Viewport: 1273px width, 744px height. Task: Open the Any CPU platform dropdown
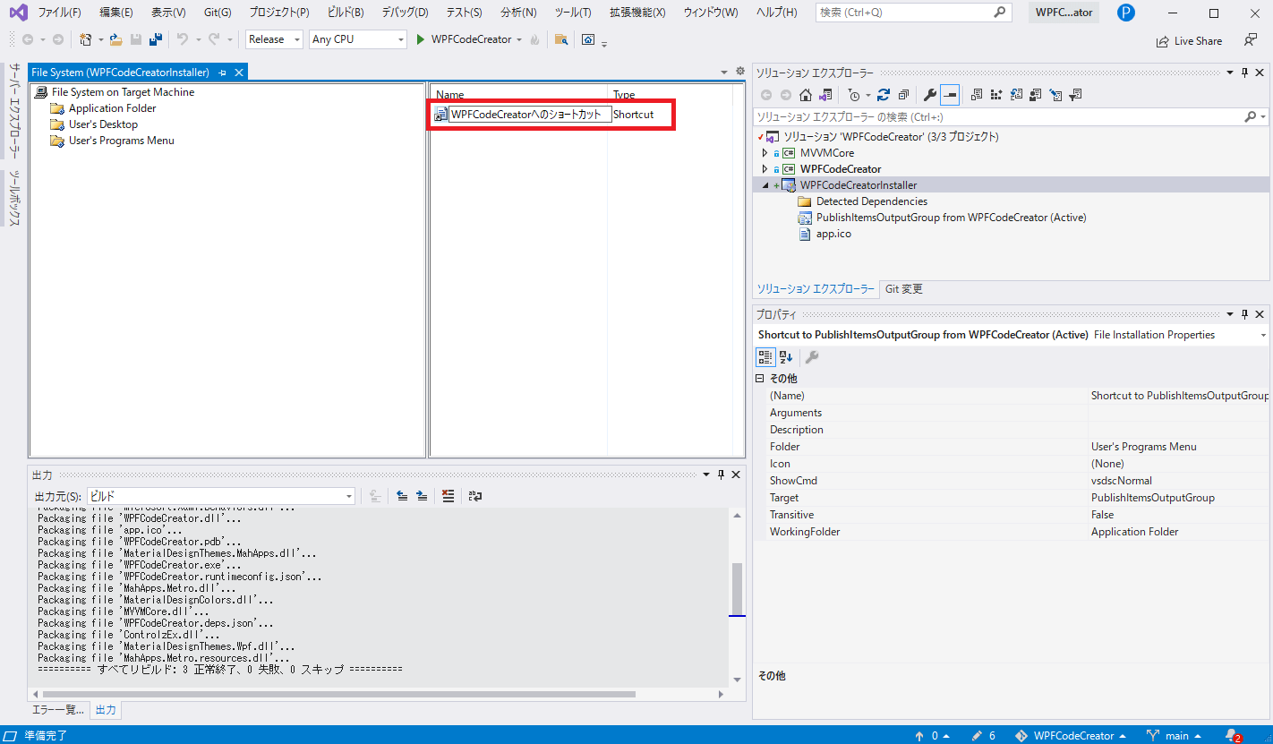(x=358, y=39)
